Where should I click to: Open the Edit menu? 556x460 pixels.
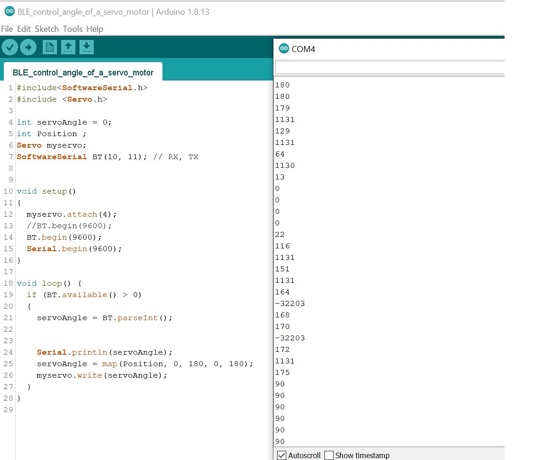pos(23,29)
